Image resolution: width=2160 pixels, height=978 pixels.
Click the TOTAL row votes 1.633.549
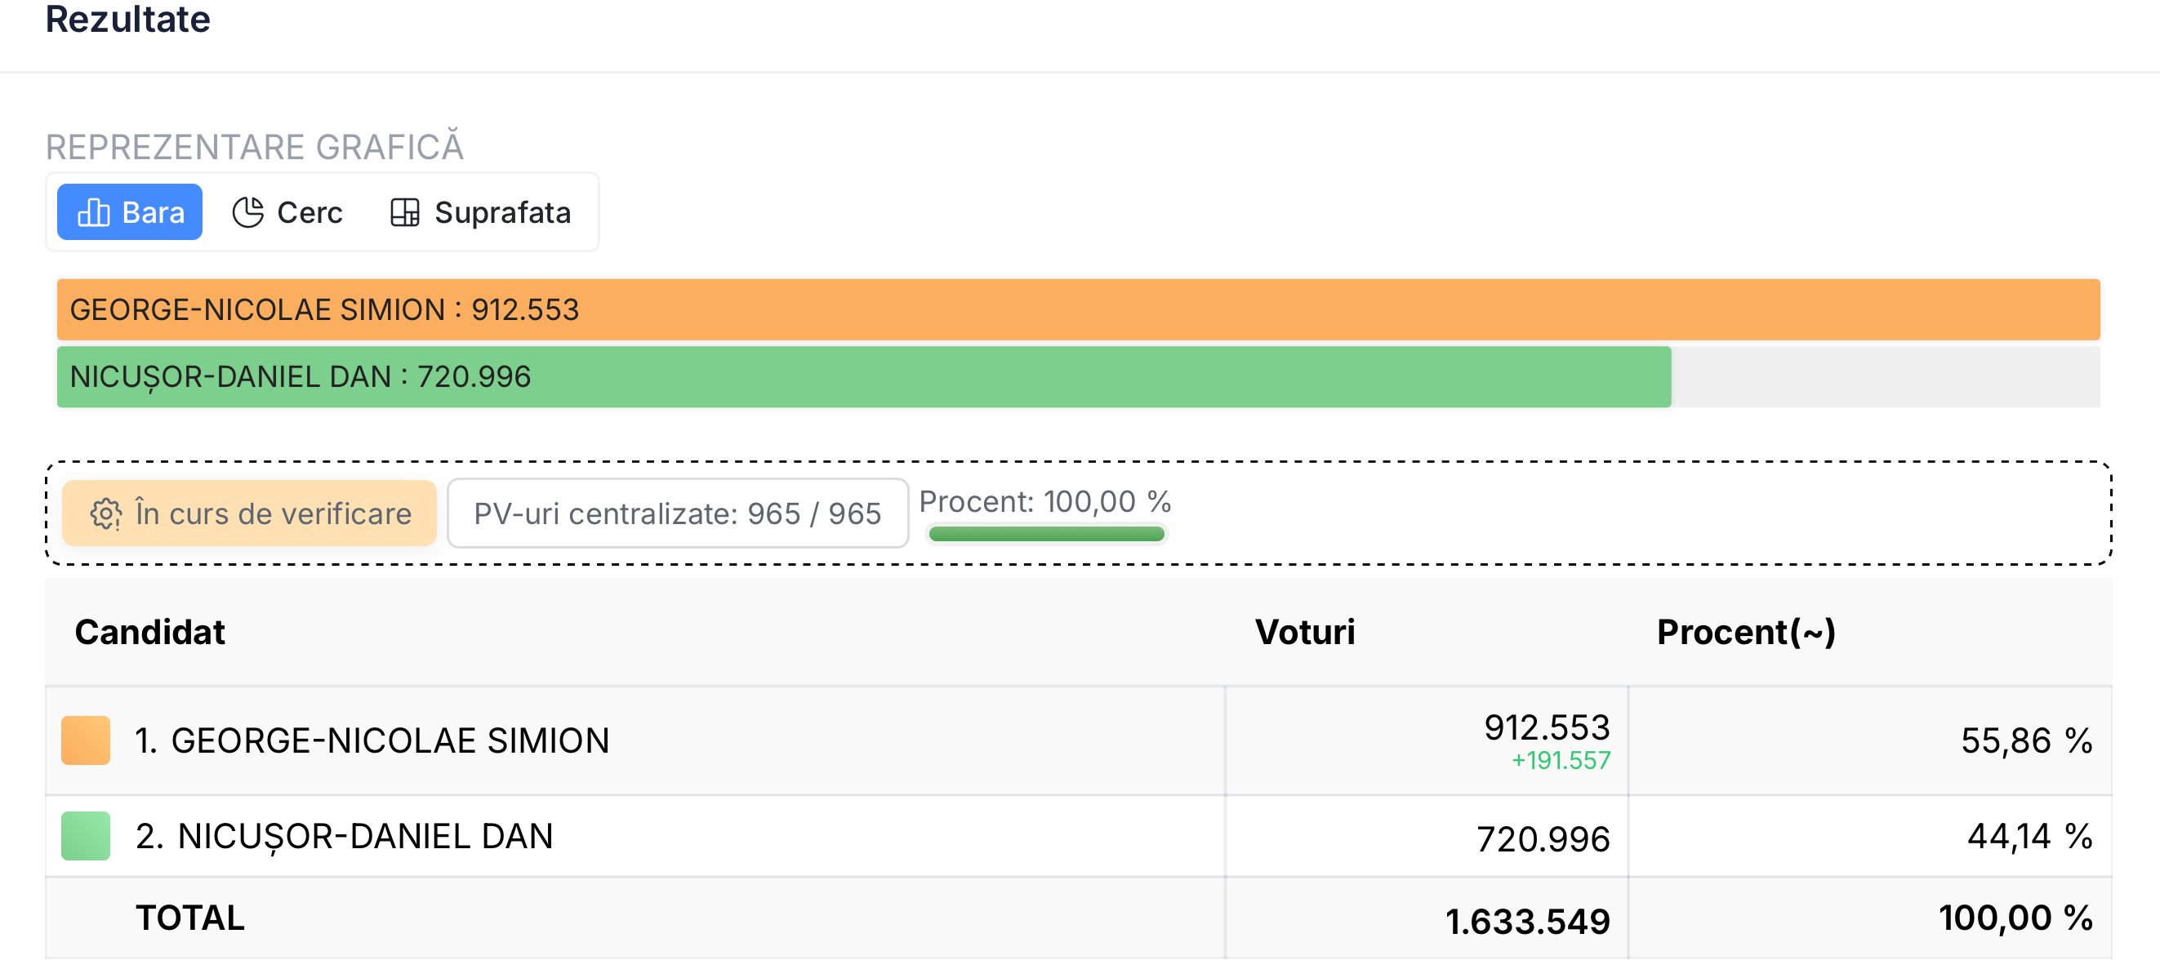1528,922
